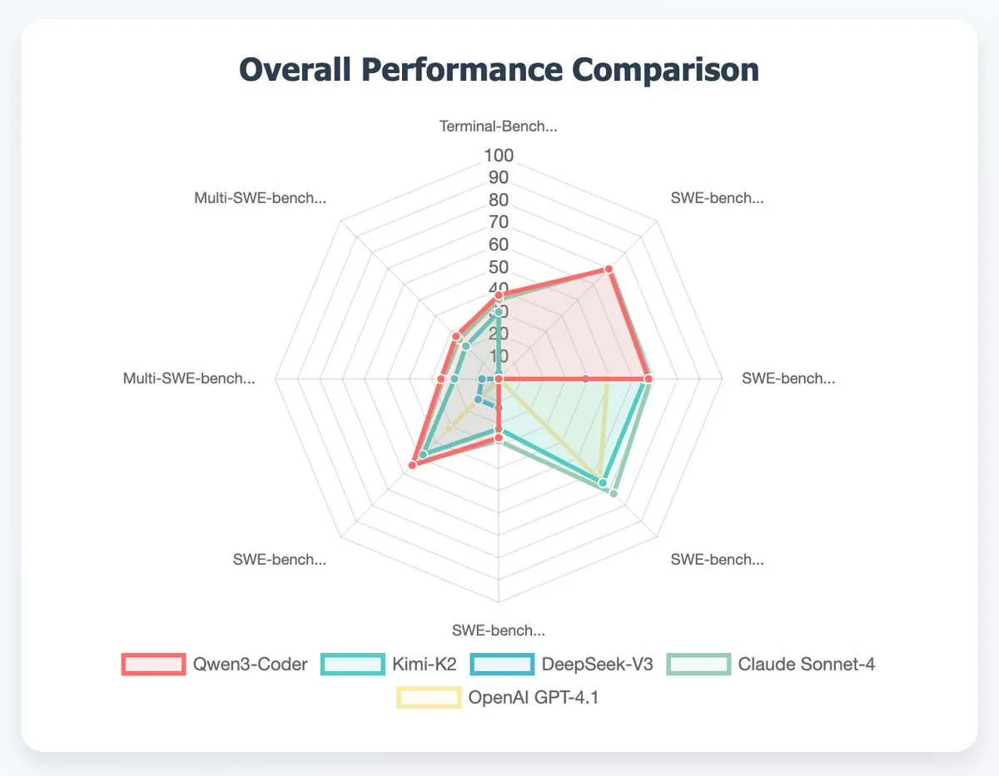The image size is (999, 776).
Task: Click Qwen3-Coder's highest-scoring data point
Action: click(609, 269)
